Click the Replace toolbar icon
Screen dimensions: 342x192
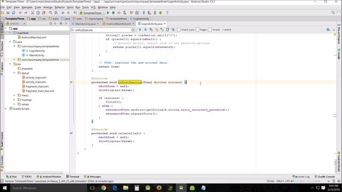coord(56,13)
